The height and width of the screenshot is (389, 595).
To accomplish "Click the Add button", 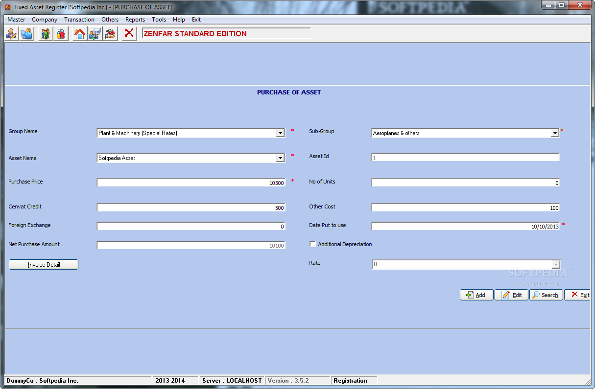I will pyautogui.click(x=476, y=295).
